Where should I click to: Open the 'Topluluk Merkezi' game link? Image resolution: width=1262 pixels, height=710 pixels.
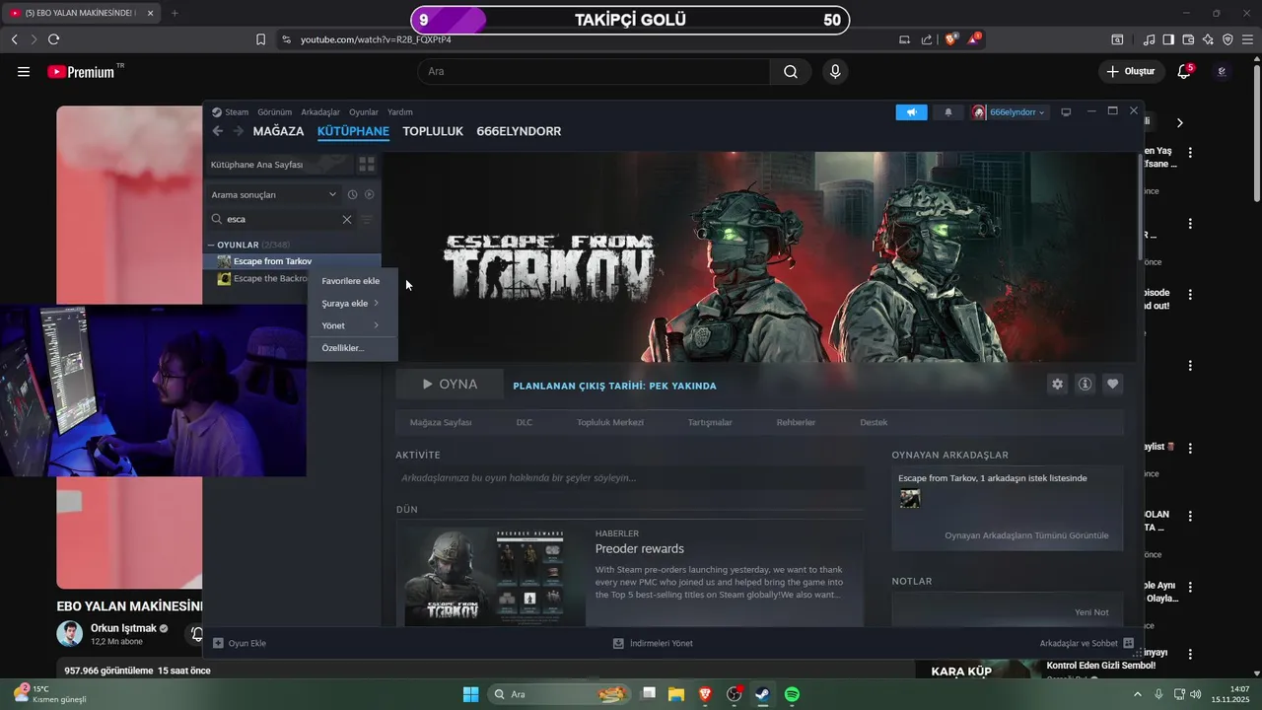[610, 422]
